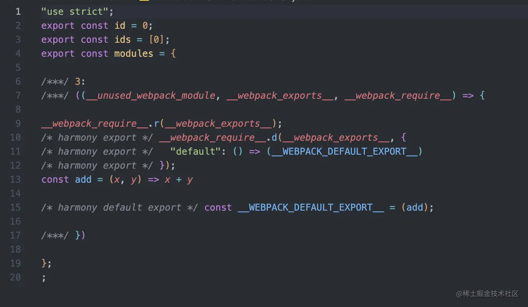Click closing }) on line 17
Screen dimensions: 528x307
pyautogui.click(x=80, y=235)
